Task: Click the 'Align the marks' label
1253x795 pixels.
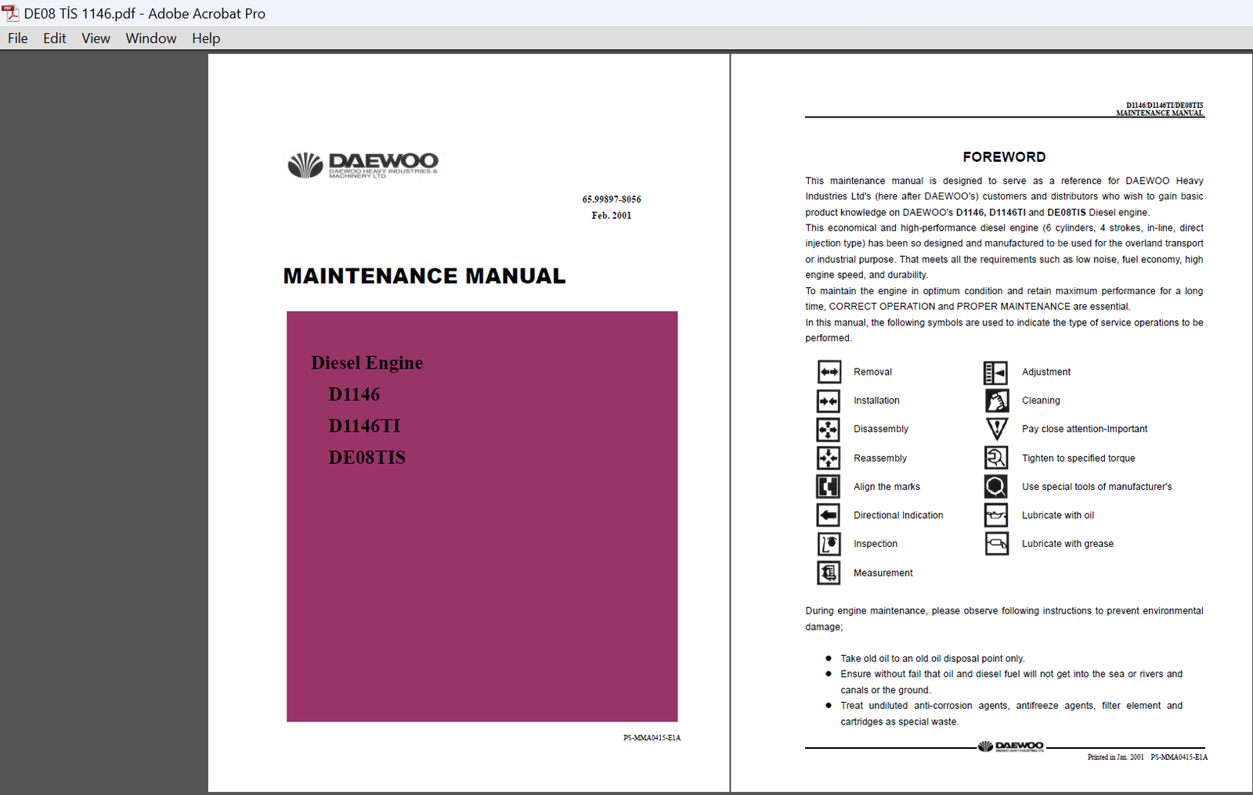Action: coord(886,487)
